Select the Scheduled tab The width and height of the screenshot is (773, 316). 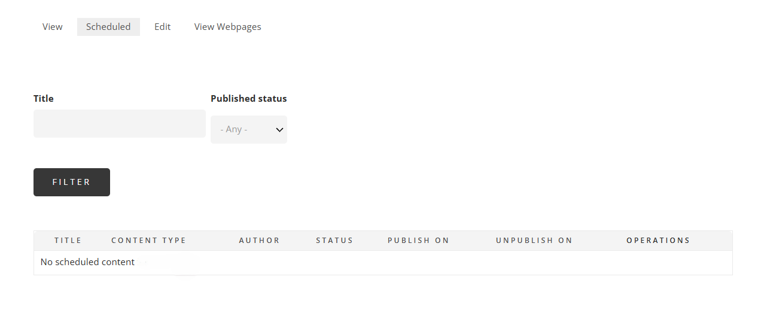click(108, 27)
